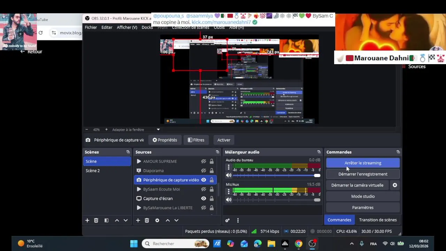Click the Windows taskbar search box
The image size is (446, 251).
[x=175, y=244]
